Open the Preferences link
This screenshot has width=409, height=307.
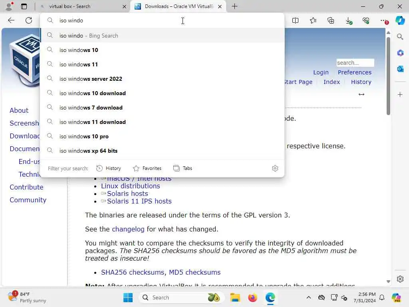tap(355, 72)
